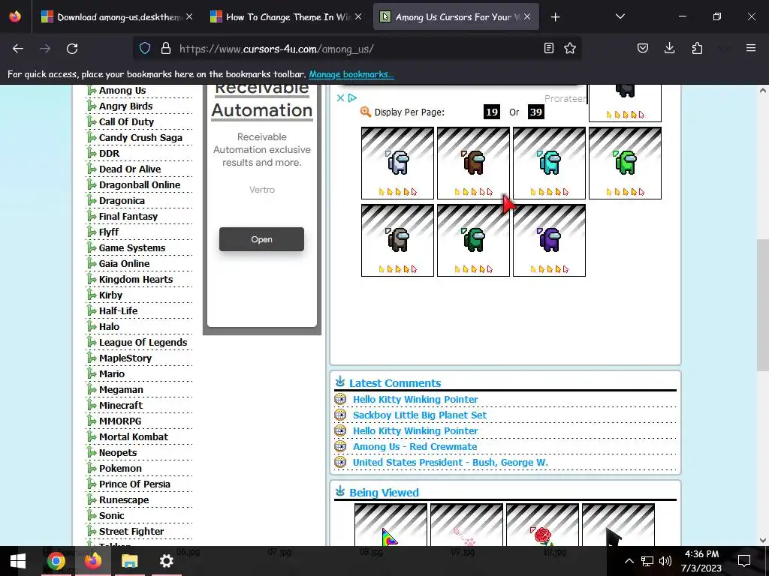The height and width of the screenshot is (576, 769).
Task: Open the dark green crewmate cursor thumbnail
Action: [x=473, y=241]
